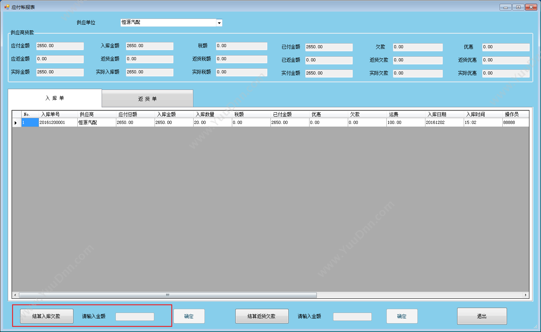Viewport: 541px width, 332px height.
Task: Click the 结算入库欠款 button
Action: (46, 316)
